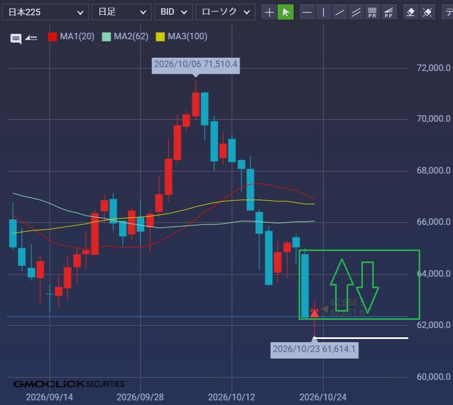Click the 66,000.0 price axis label
Screen dimensions: 453x405
(433, 222)
